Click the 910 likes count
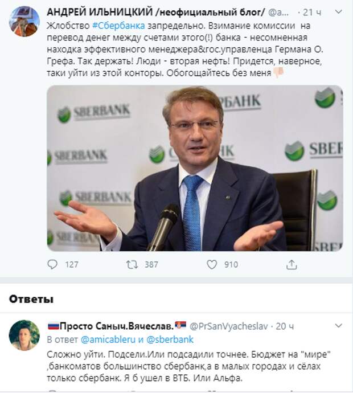Viewport: 353px width, 393px height. click(x=231, y=264)
